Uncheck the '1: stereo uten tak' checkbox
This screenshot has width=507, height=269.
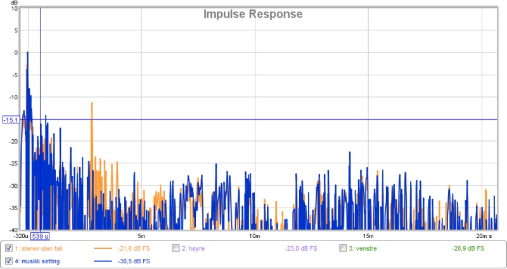[x=9, y=249]
